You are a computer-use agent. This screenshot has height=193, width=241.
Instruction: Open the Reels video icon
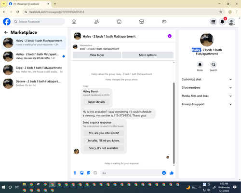tap(119, 22)
